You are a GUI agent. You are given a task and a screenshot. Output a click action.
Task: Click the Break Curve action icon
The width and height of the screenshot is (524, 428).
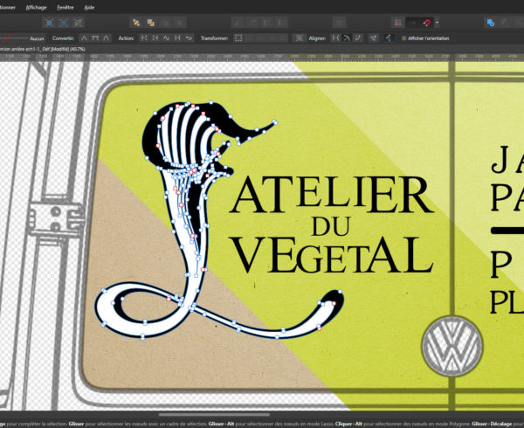[x=144, y=38]
